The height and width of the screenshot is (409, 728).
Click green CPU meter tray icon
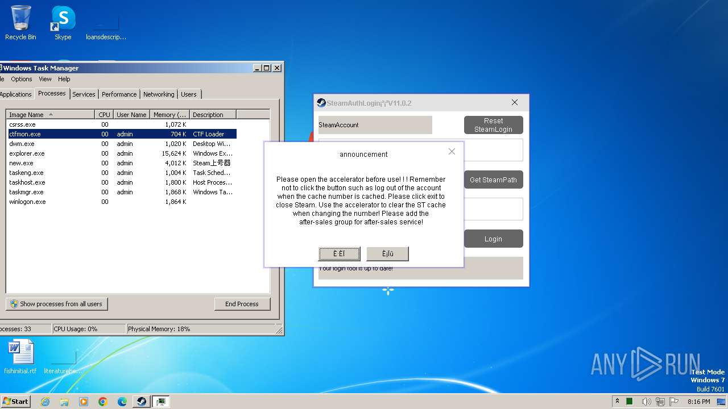click(x=630, y=402)
